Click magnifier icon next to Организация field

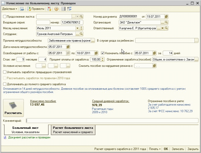coord(166,22)
